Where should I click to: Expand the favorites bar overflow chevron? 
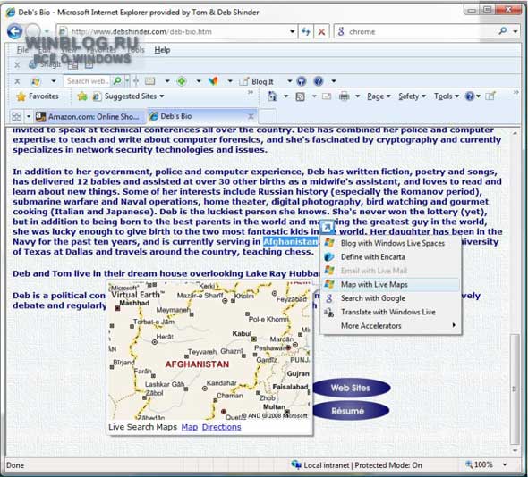point(251,92)
